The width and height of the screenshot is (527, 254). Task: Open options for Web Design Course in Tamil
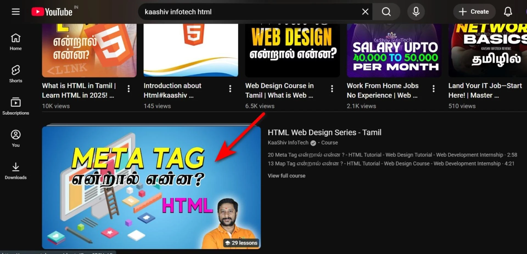coord(332,89)
